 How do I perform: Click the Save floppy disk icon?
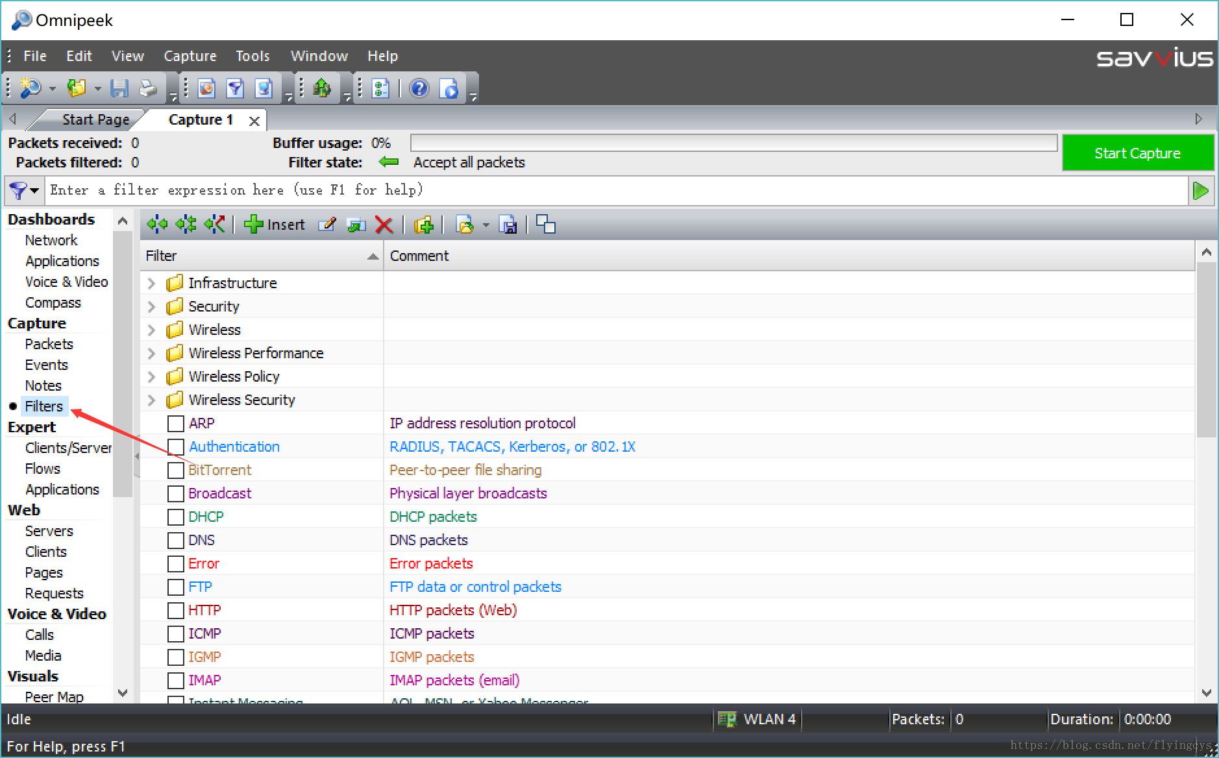click(x=119, y=88)
